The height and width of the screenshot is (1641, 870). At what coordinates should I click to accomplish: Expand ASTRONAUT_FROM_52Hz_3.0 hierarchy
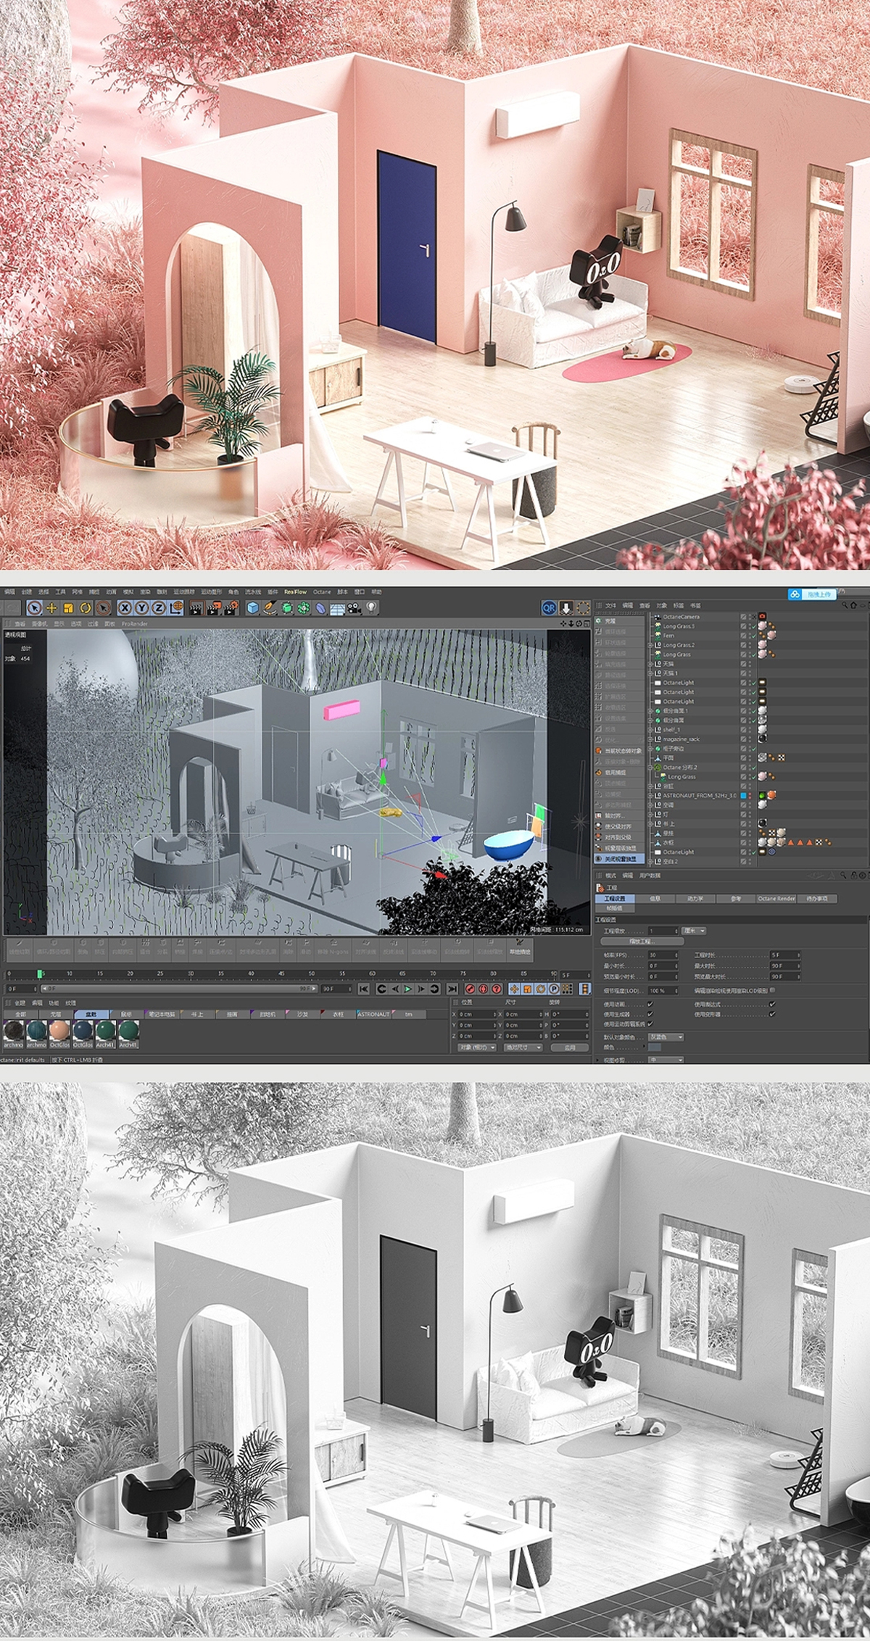(650, 795)
